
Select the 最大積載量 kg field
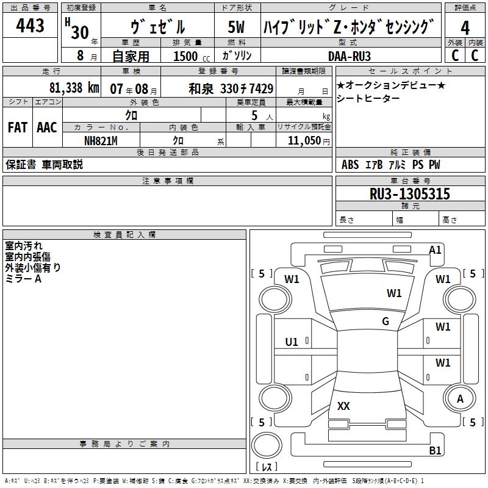pyautogui.click(x=304, y=115)
